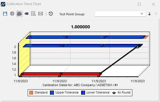
Task: Select the Standard legend entry
Action: point(38,93)
